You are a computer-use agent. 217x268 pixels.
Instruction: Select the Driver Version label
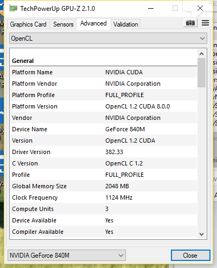pyautogui.click(x=31, y=152)
